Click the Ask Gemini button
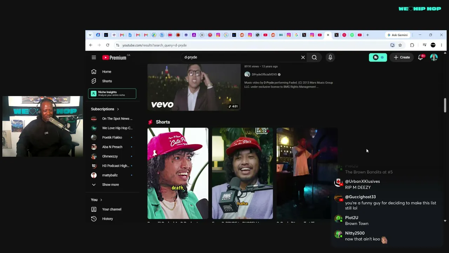Image resolution: width=449 pixels, height=253 pixels. click(397, 35)
